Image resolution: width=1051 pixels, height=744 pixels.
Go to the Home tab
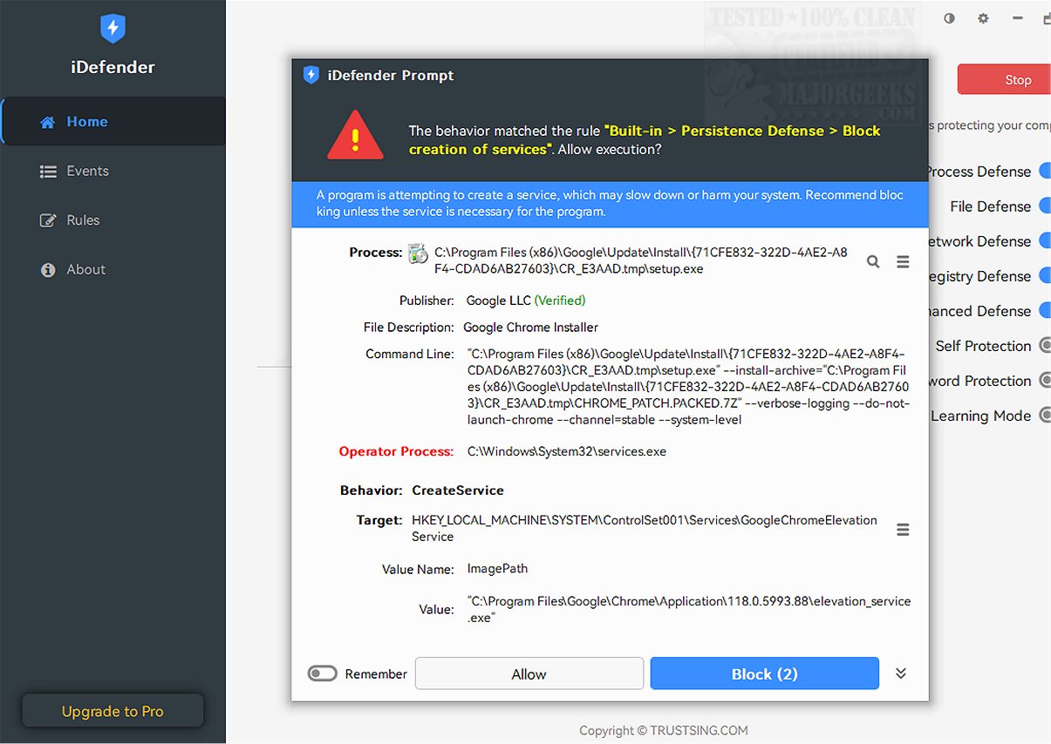tap(87, 122)
